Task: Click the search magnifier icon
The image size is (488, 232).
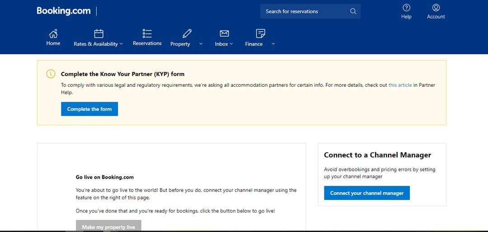Action: pos(353,11)
